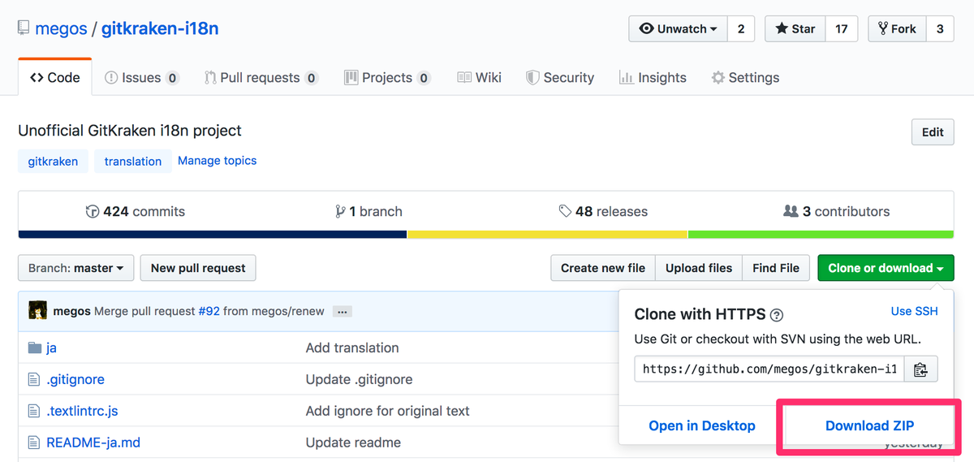Open Unwatch dropdown

tap(678, 28)
